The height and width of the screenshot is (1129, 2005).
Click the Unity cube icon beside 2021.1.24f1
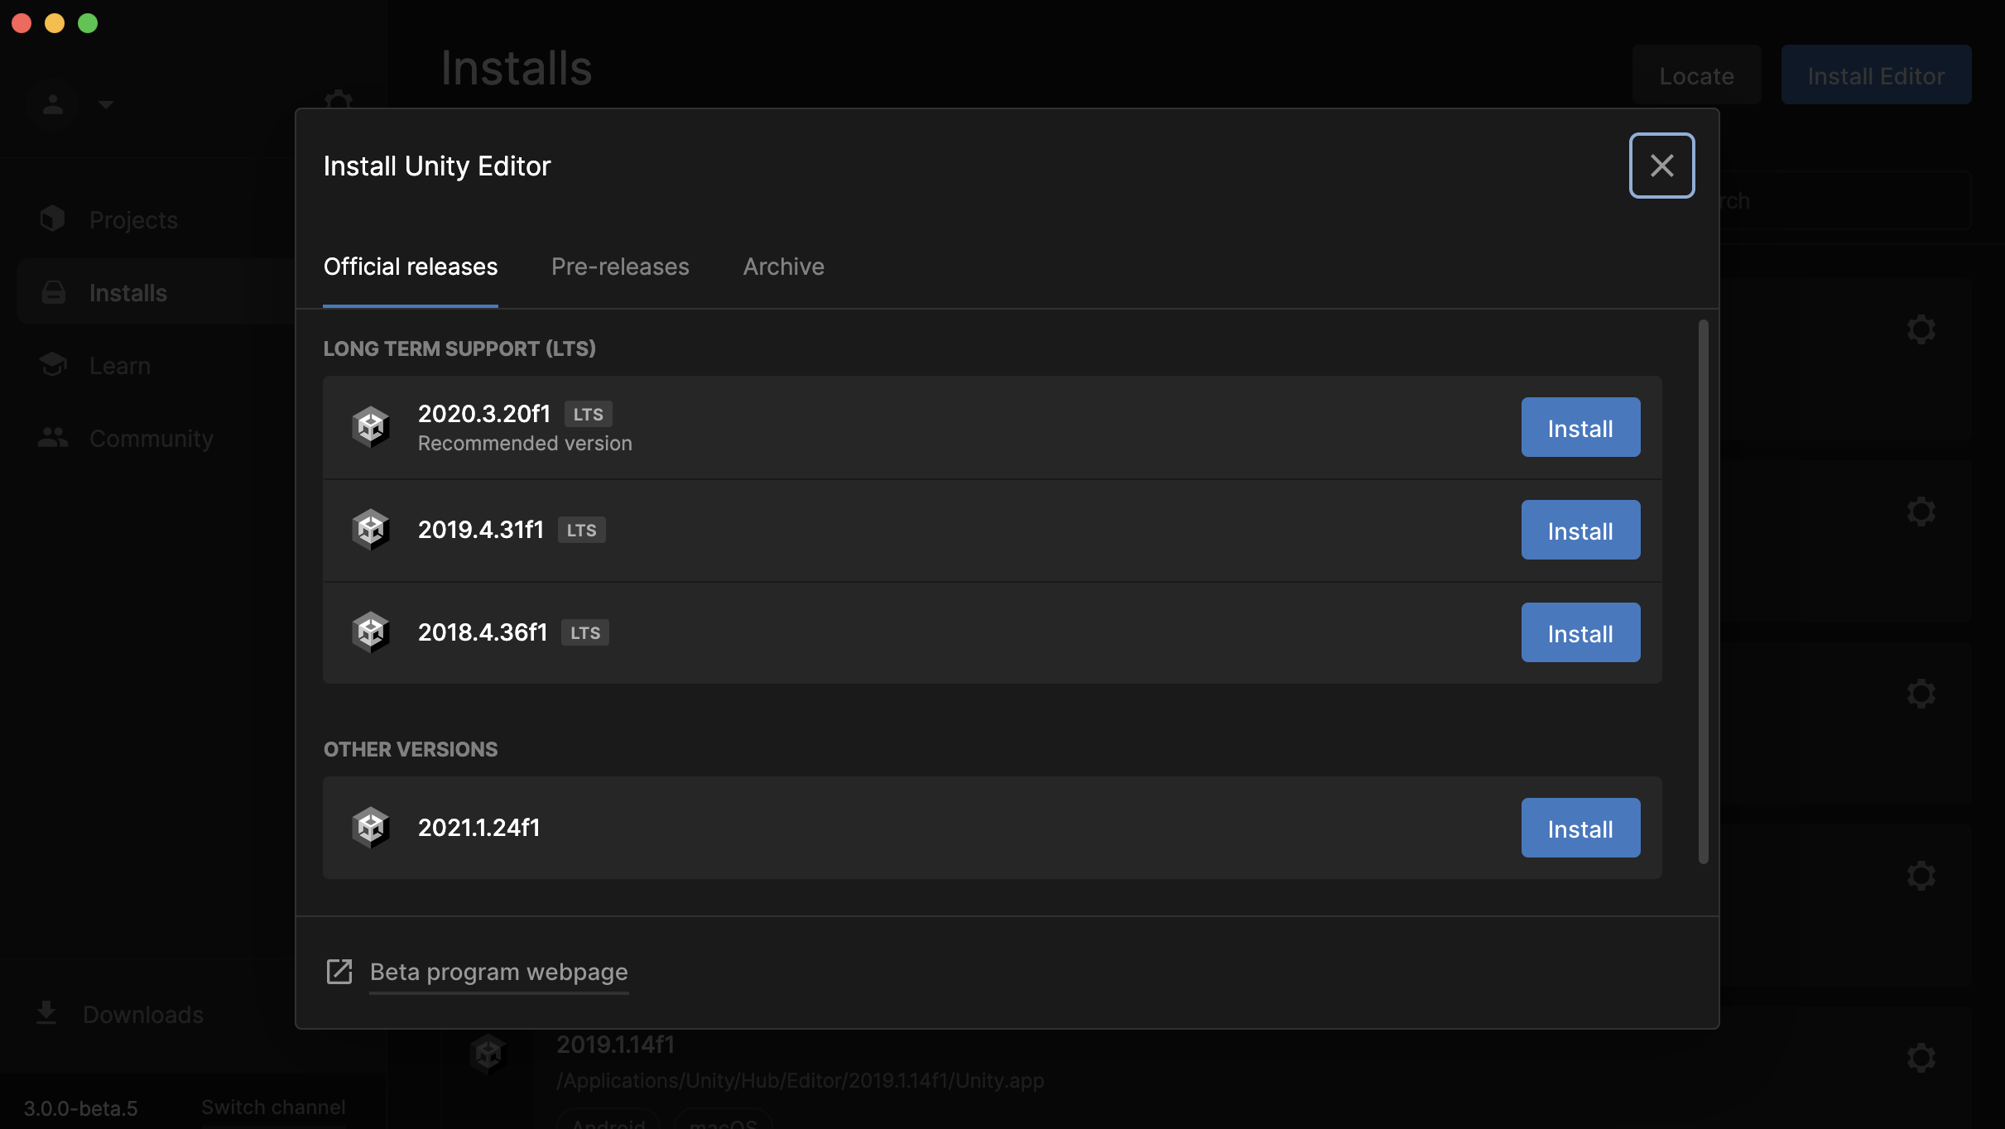(x=370, y=828)
